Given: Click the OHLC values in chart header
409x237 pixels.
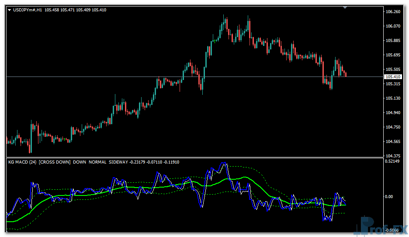Looking at the screenshot, I should (x=75, y=10).
